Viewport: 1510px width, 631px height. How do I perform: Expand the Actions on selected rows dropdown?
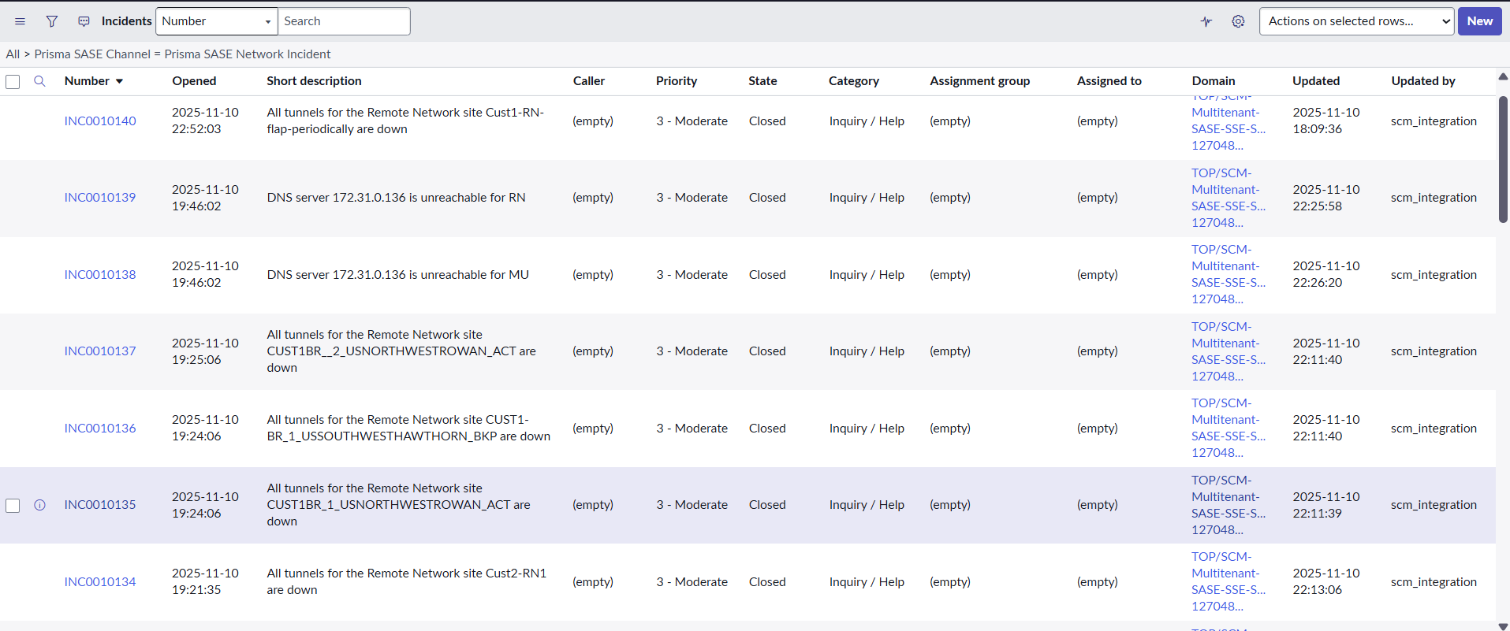[1356, 21]
